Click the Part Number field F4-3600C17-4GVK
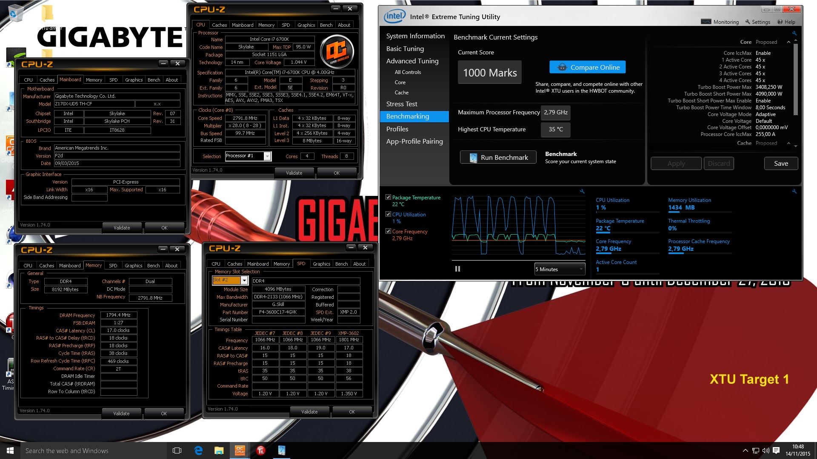817x459 pixels. 278,312
